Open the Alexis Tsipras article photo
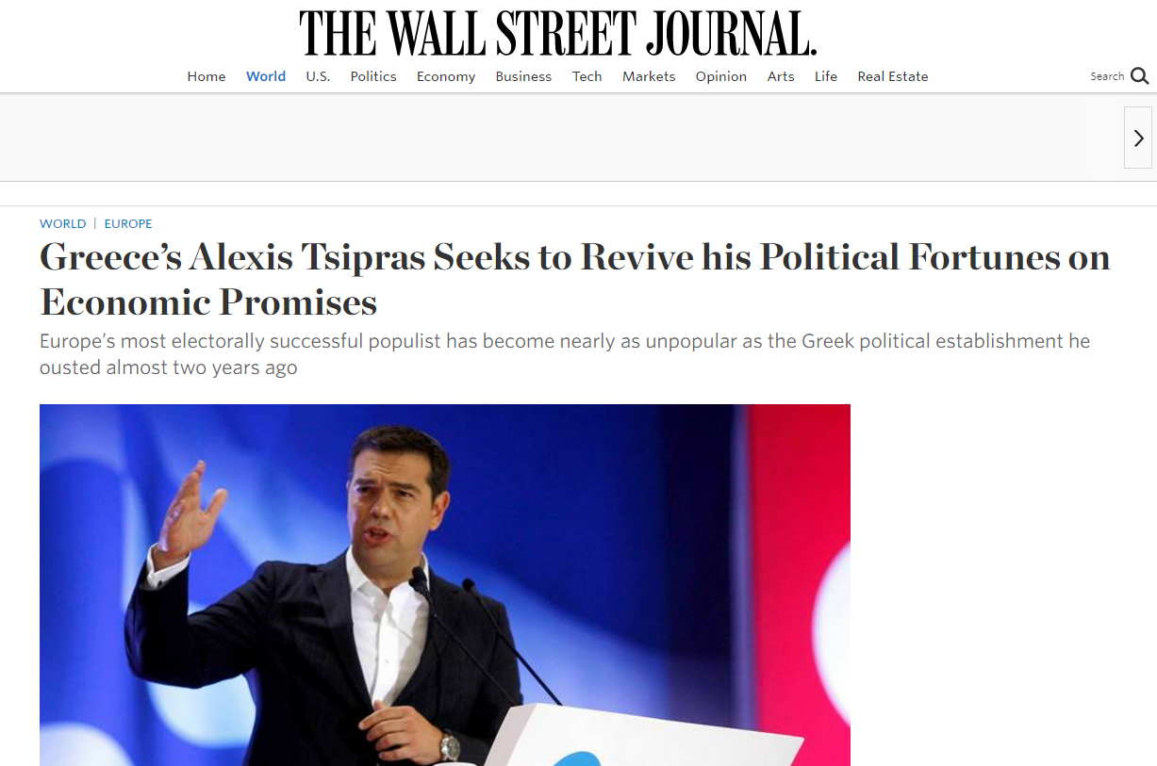 (445, 585)
